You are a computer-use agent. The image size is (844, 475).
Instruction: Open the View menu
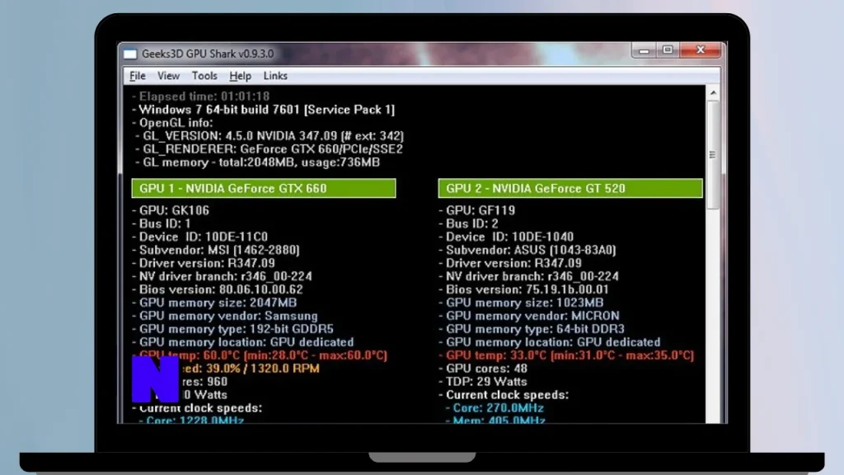pyautogui.click(x=168, y=76)
